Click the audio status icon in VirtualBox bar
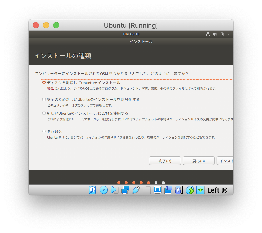This screenshot has height=233, width=262. (115, 190)
